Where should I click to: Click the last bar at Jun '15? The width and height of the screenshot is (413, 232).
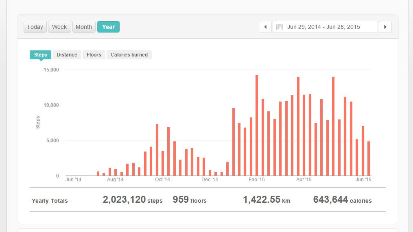369,158
